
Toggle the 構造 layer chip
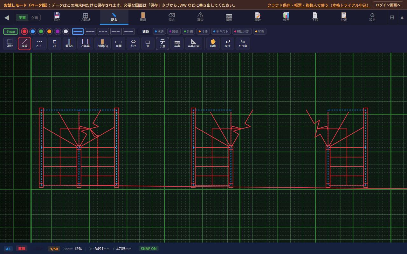point(159,31)
